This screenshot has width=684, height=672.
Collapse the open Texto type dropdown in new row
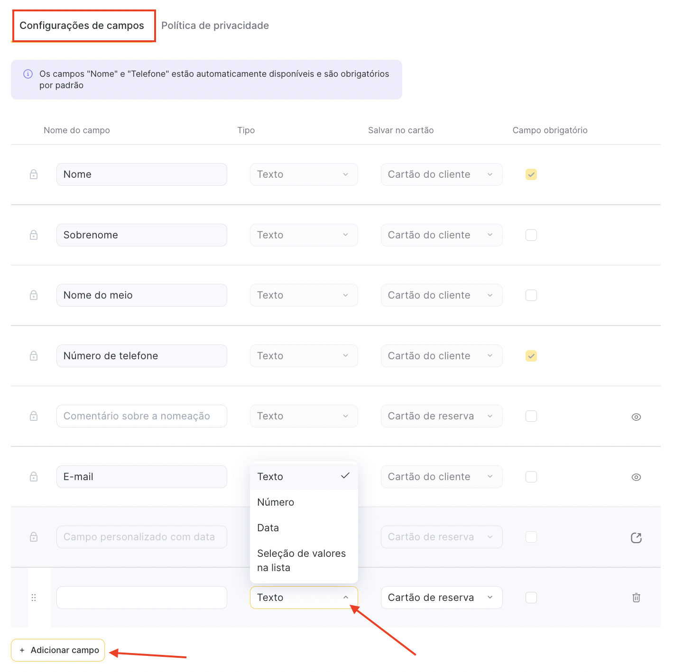pos(304,598)
